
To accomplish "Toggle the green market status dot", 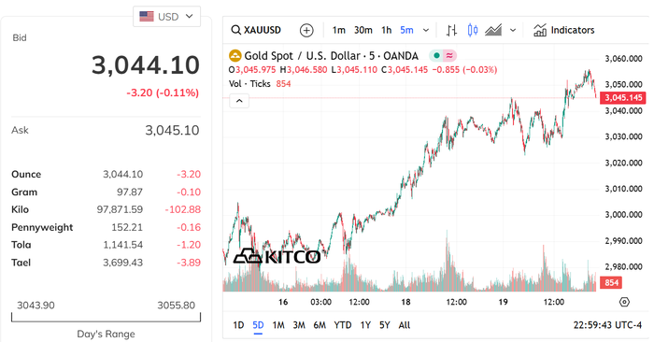I will click(436, 55).
